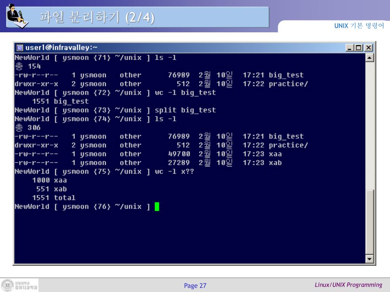This screenshot has width=390, height=292.
Task: Click the '551 xab' line count output
Action: [51, 189]
